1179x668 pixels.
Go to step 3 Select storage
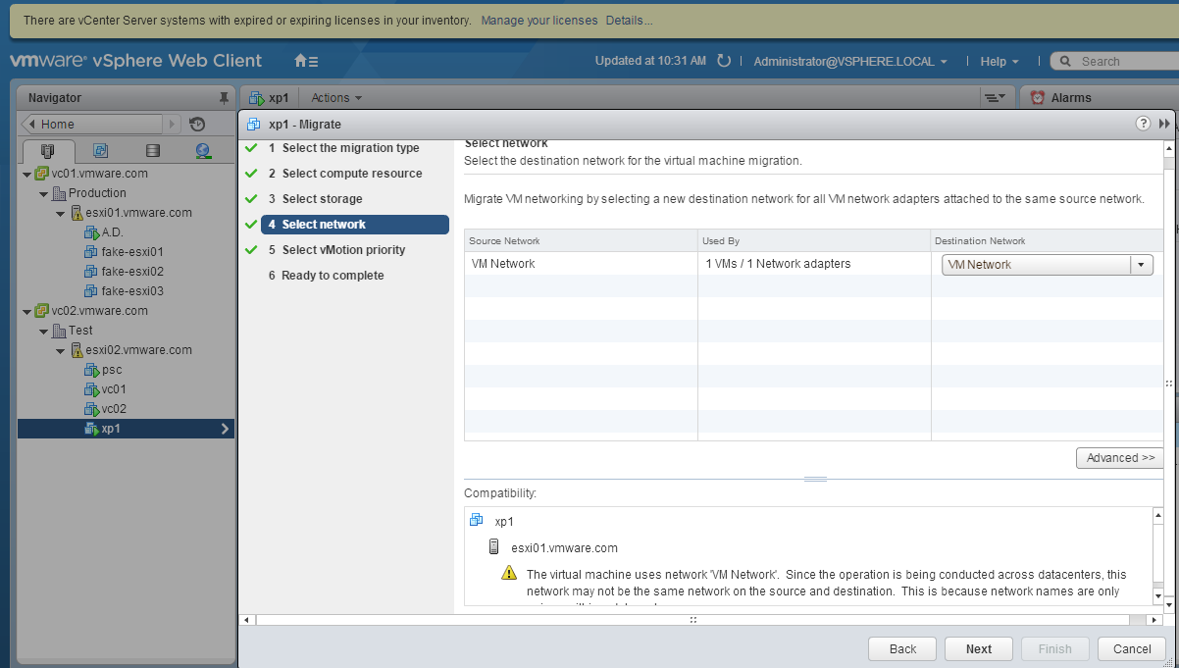(x=315, y=199)
